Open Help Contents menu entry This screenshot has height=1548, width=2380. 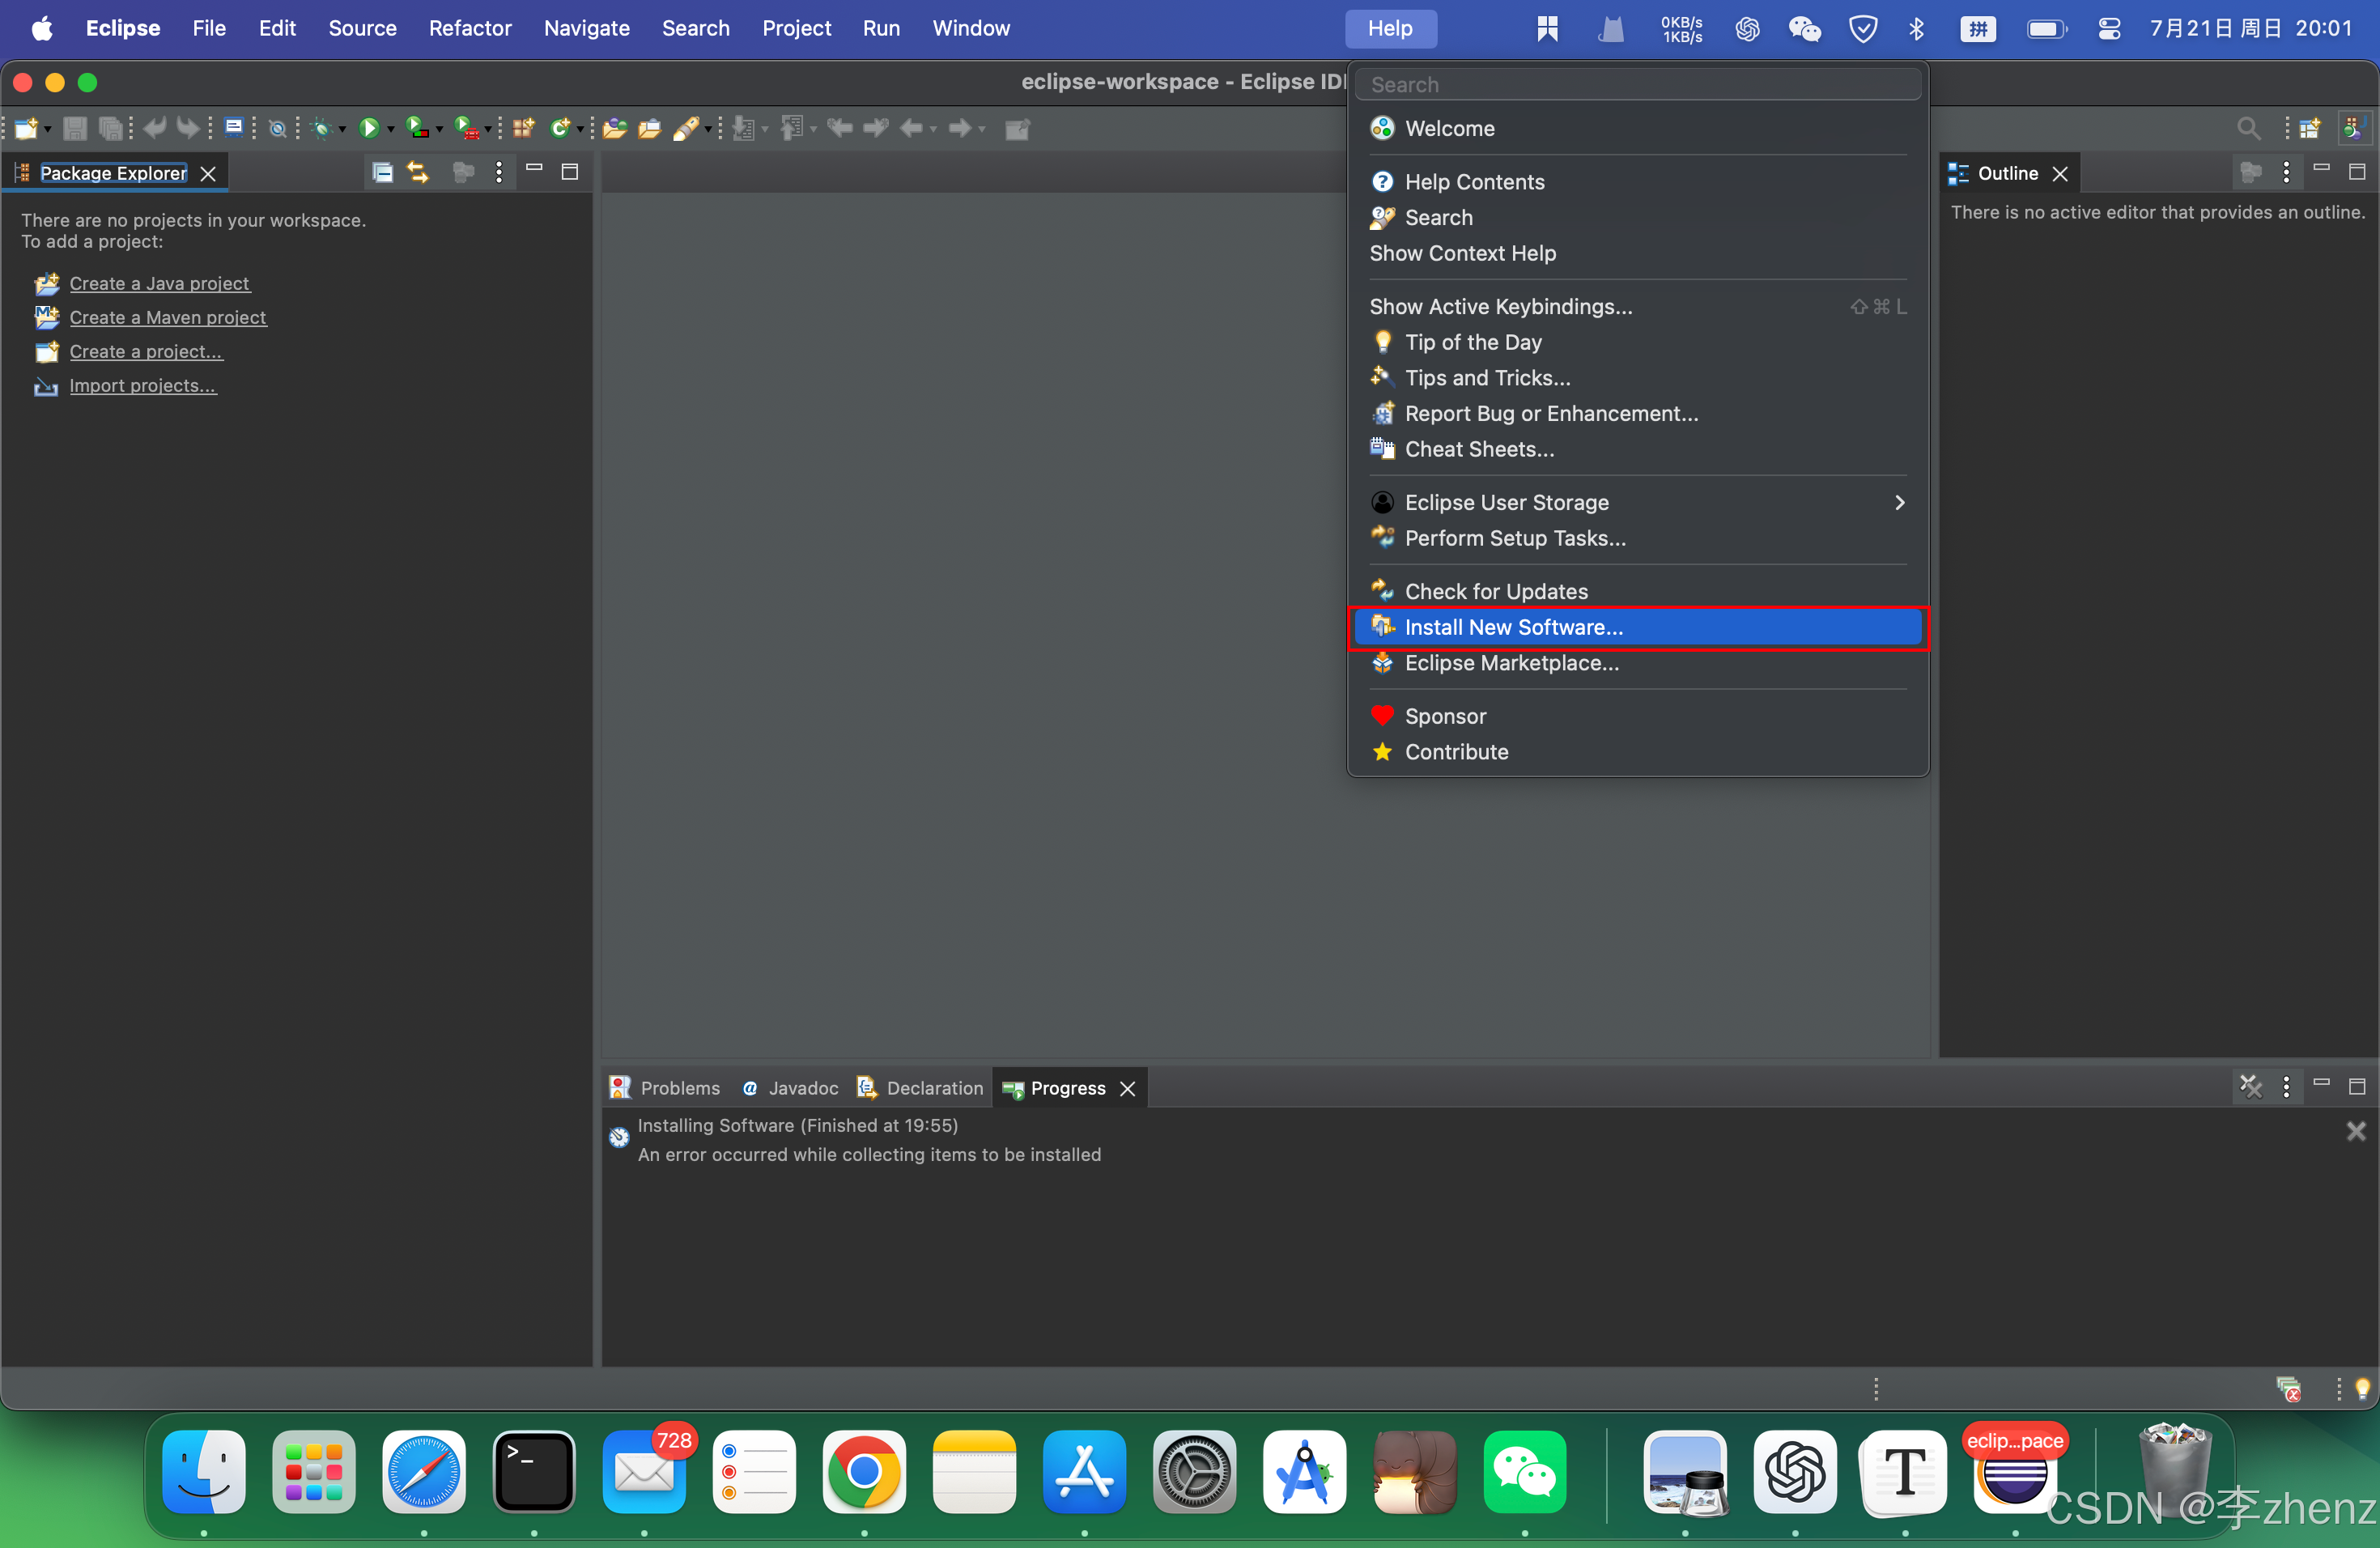coord(1637,181)
